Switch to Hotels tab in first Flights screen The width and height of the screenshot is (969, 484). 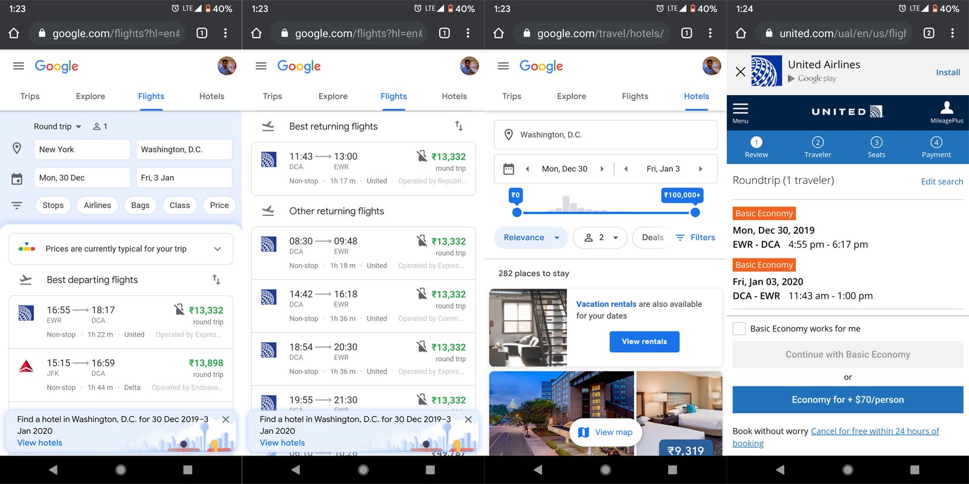click(x=212, y=96)
